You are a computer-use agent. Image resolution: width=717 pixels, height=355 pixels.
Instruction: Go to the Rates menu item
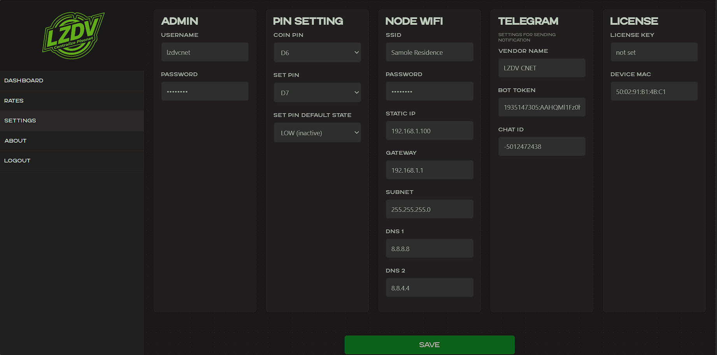point(14,101)
